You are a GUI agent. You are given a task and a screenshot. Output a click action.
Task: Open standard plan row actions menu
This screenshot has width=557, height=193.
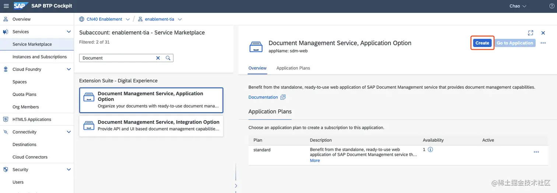(x=536, y=152)
